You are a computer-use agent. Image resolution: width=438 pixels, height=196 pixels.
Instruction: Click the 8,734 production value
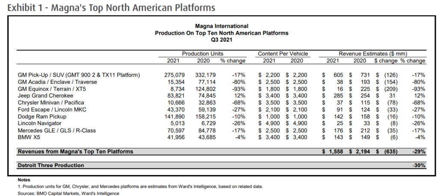tap(178, 89)
